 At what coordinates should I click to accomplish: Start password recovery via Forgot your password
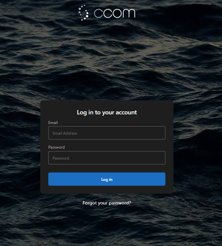click(107, 203)
